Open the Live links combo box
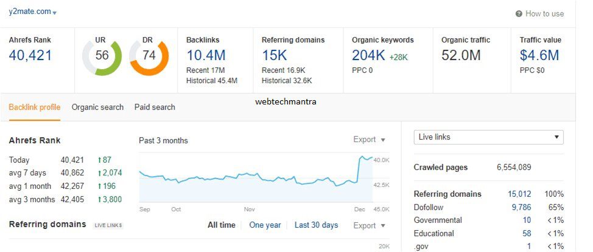This screenshot has width=593, height=252. click(489, 137)
